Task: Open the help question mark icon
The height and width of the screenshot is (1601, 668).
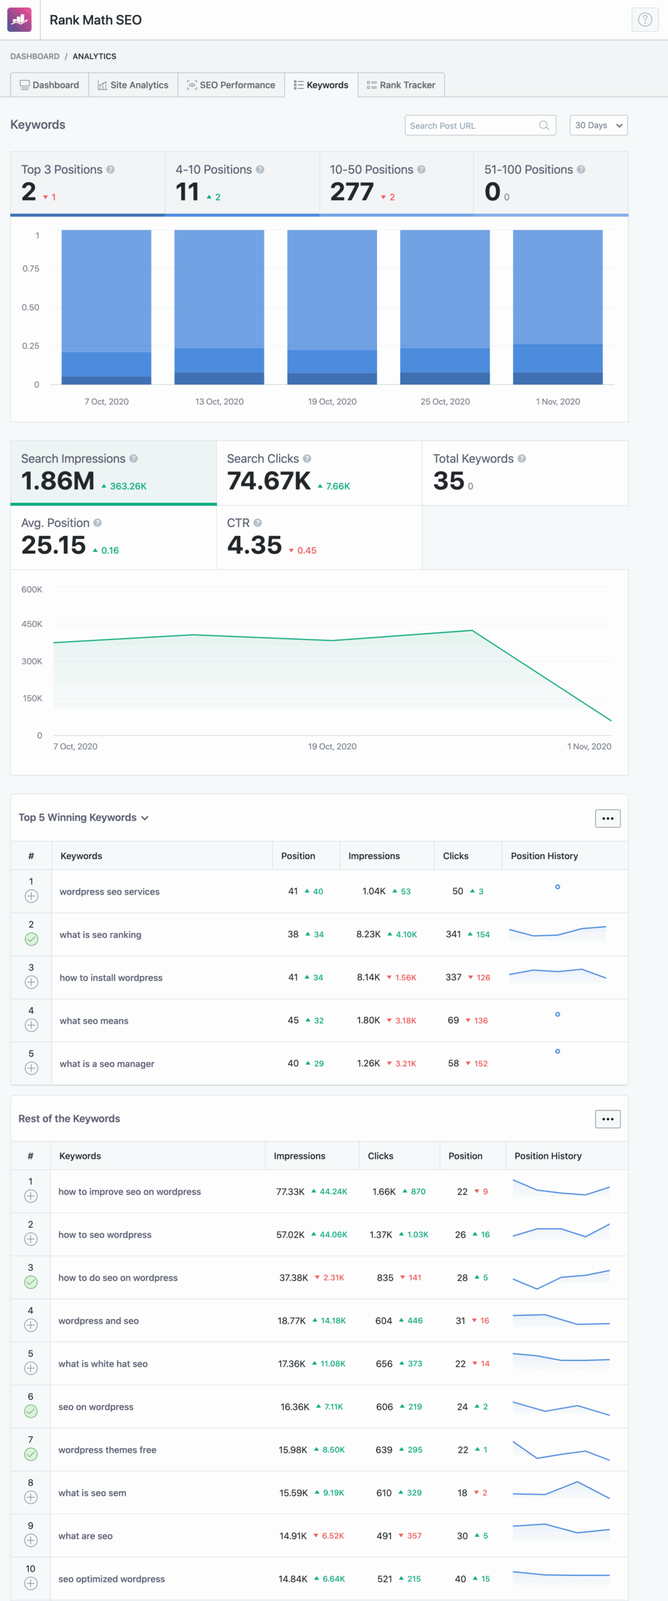Action: point(645,20)
